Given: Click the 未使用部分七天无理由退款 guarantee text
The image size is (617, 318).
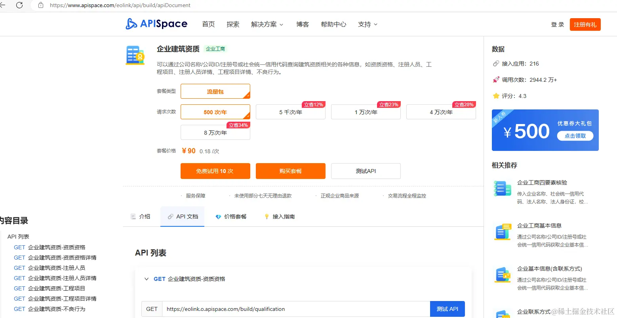Looking at the screenshot, I should (x=263, y=196).
